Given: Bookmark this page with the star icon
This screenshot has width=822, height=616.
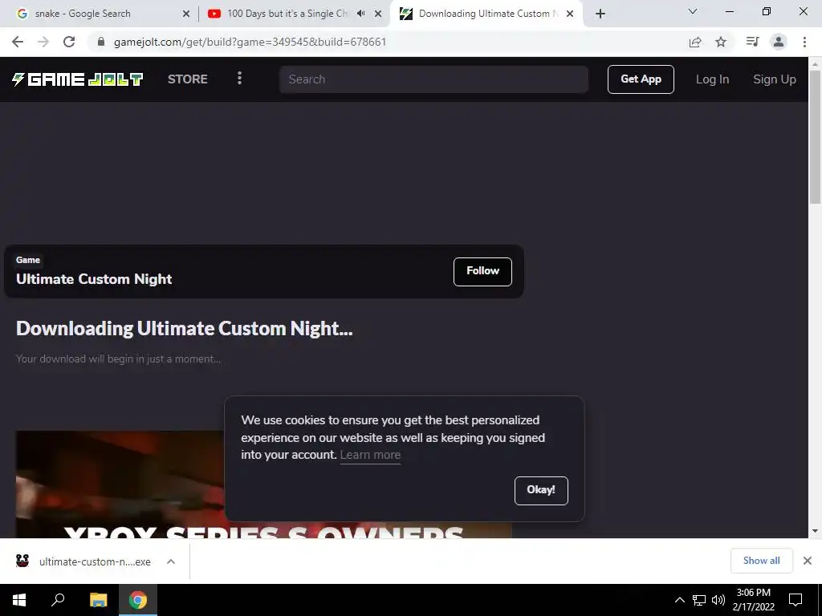Looking at the screenshot, I should 721,42.
